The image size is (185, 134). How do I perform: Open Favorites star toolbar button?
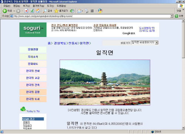(61, 11)
